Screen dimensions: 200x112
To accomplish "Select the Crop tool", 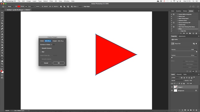I will 2,23.
